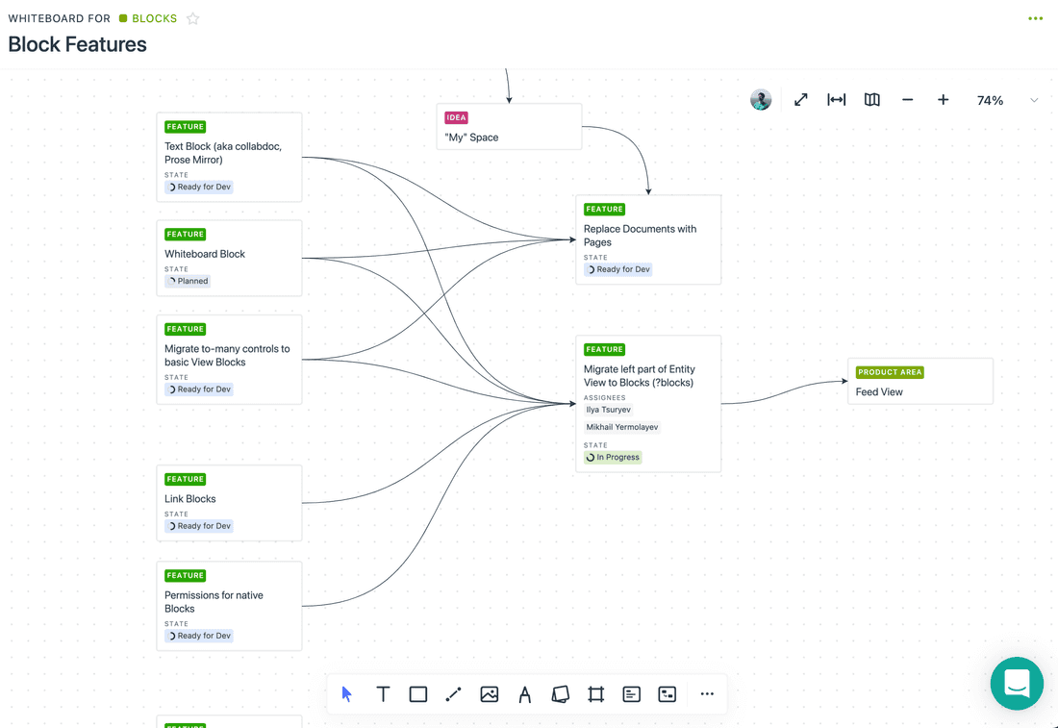
Task: Click the 74% zoom level
Action: [x=990, y=100]
